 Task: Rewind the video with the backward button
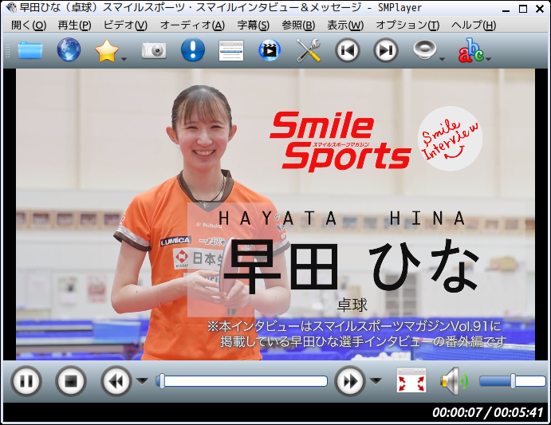pyautogui.click(x=116, y=381)
